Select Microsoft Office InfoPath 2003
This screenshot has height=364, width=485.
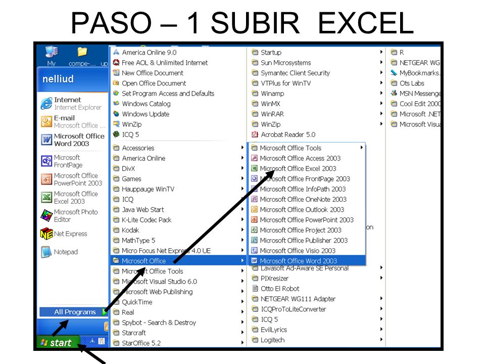307,189
